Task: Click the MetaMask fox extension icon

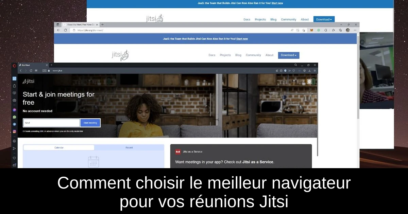Action: point(312,30)
